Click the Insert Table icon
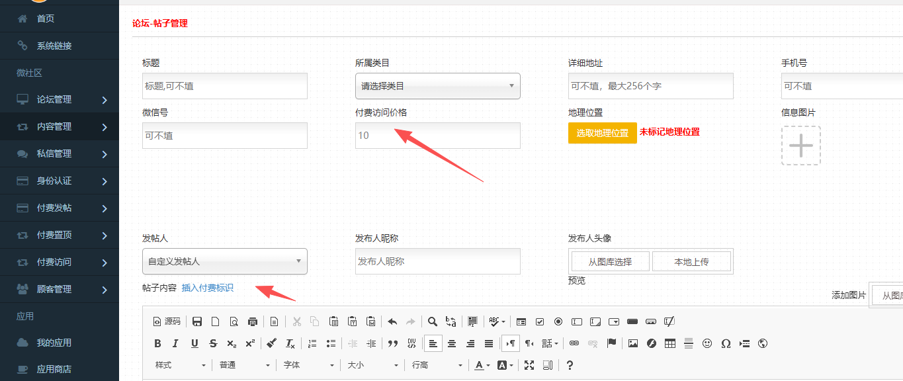The width and height of the screenshot is (903, 381). [670, 343]
